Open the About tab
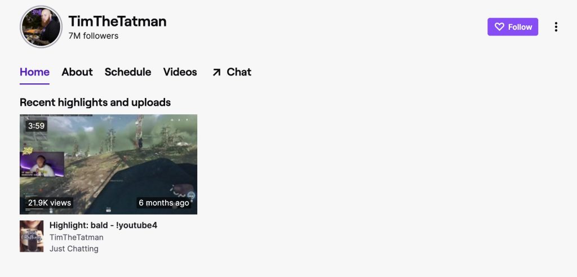The height and width of the screenshot is (277, 577). [x=77, y=72]
